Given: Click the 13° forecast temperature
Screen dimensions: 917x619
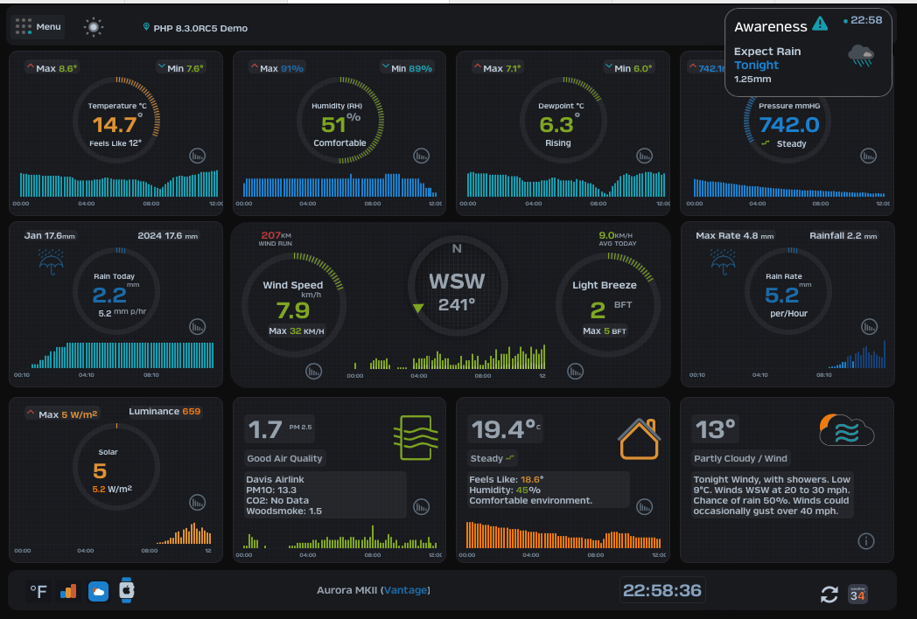Looking at the screenshot, I should 715,429.
